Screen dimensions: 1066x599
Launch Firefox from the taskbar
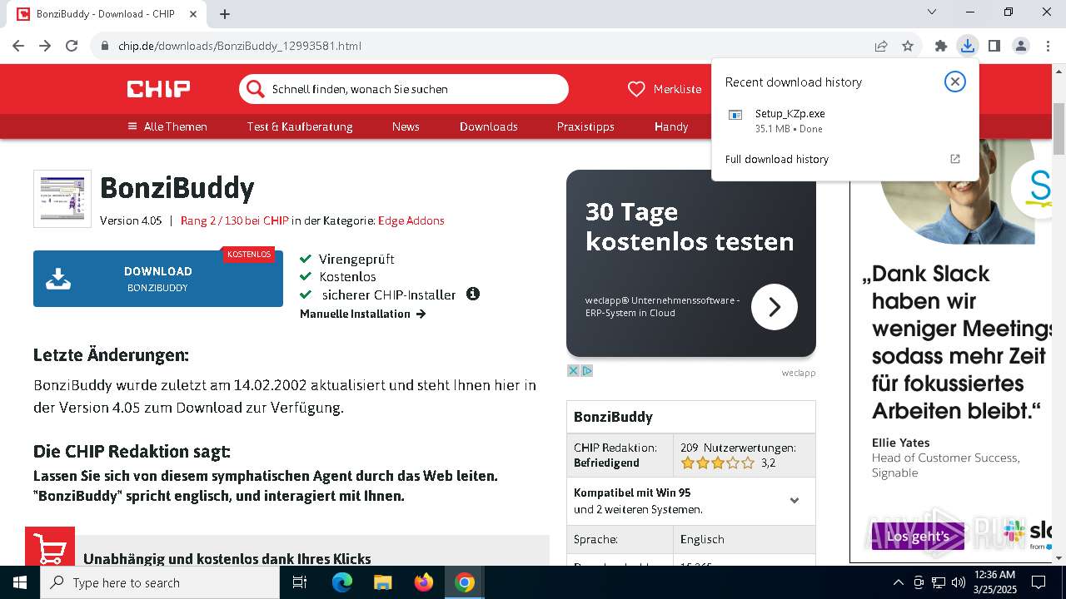pyautogui.click(x=424, y=582)
